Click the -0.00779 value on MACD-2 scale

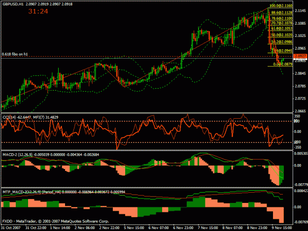pos(301,185)
